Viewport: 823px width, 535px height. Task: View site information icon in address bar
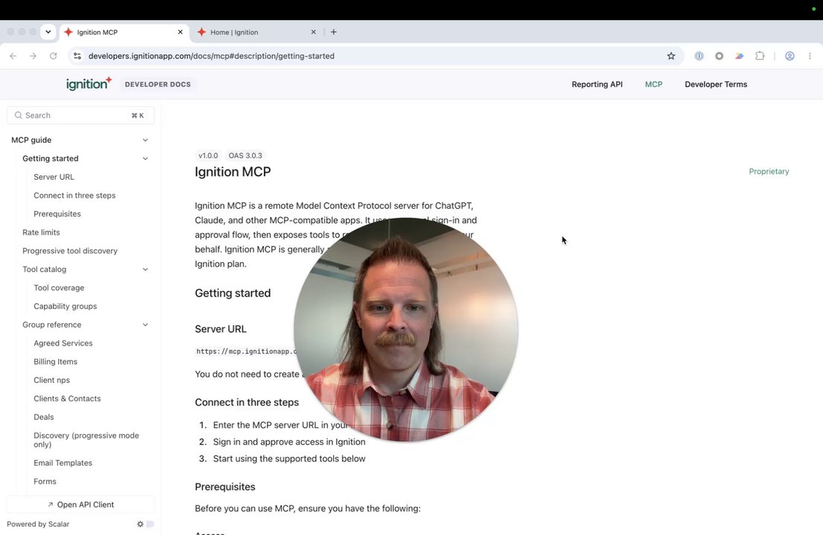pos(77,56)
